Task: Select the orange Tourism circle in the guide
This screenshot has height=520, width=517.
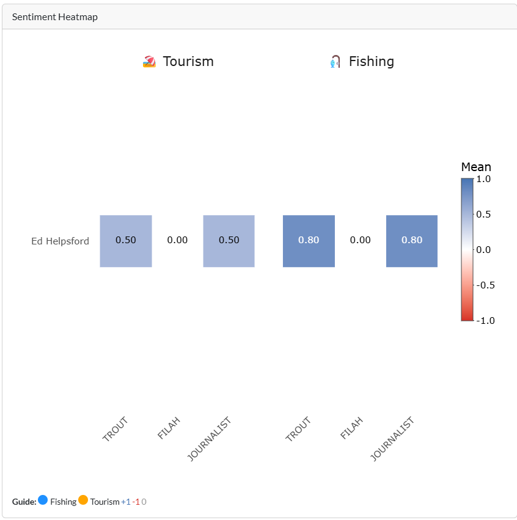Action: click(83, 500)
